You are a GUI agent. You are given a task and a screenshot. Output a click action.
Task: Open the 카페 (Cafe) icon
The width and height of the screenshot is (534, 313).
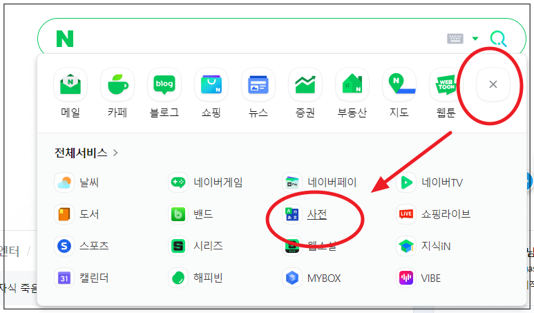[117, 84]
